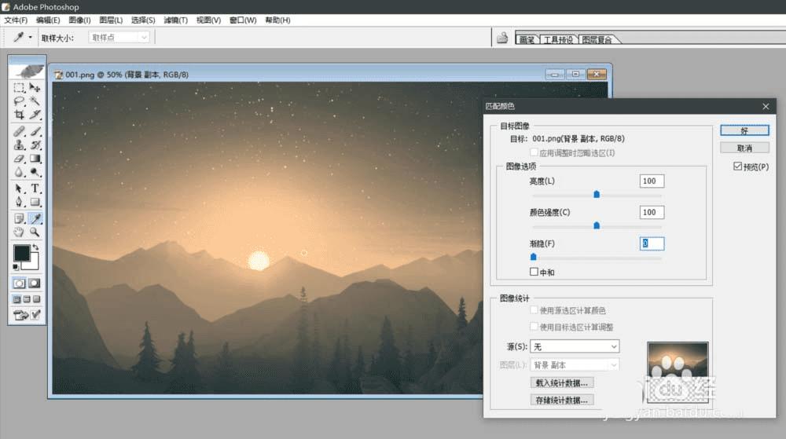Screen dimensions: 786x439
Task: Click 载入统计数据 button
Action: 561,383
